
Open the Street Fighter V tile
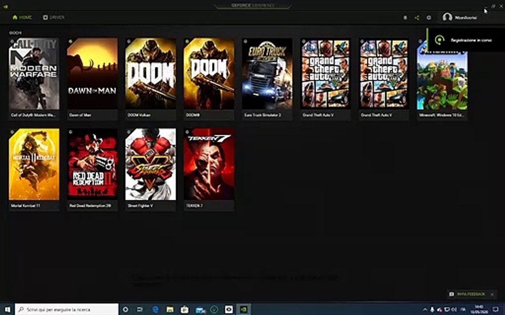151,170
